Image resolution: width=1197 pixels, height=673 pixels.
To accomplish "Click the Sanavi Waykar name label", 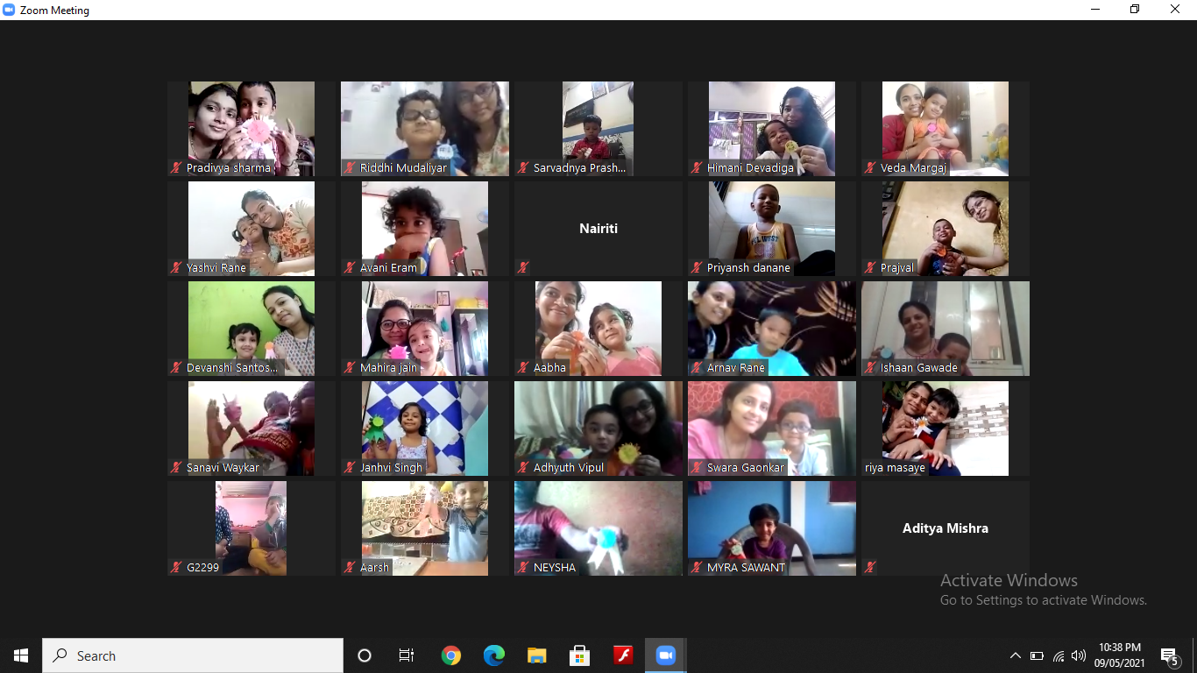I will [x=223, y=467].
